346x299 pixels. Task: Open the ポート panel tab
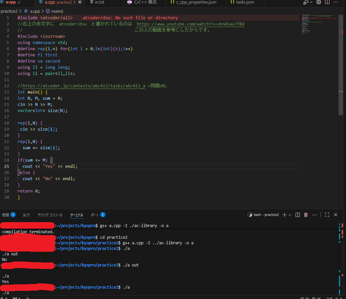(x=98, y=215)
